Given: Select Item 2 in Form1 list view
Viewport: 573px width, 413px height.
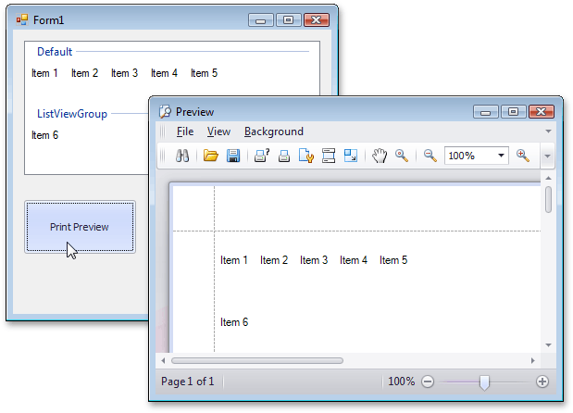Looking at the screenshot, I should tap(84, 73).
